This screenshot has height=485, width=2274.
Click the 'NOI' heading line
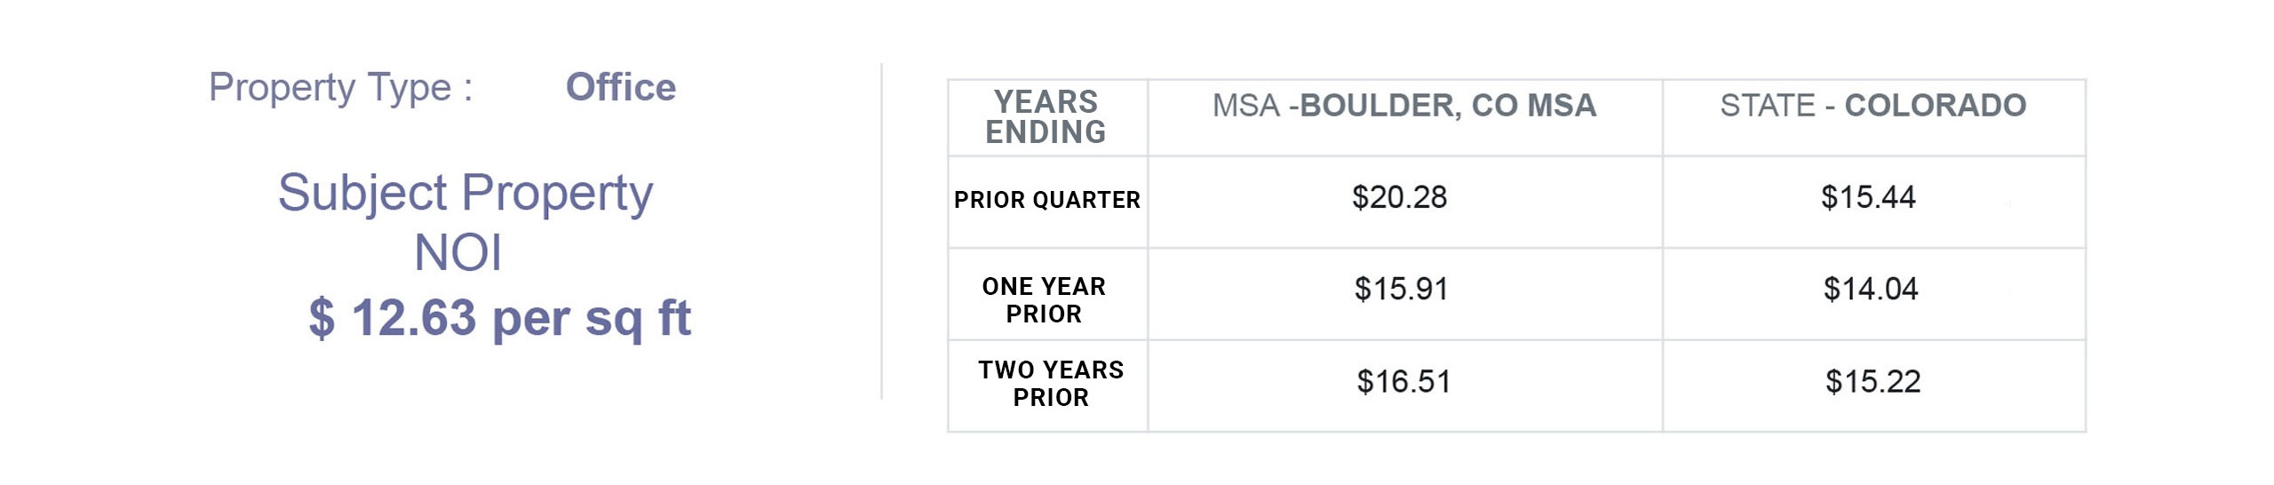coord(457,253)
